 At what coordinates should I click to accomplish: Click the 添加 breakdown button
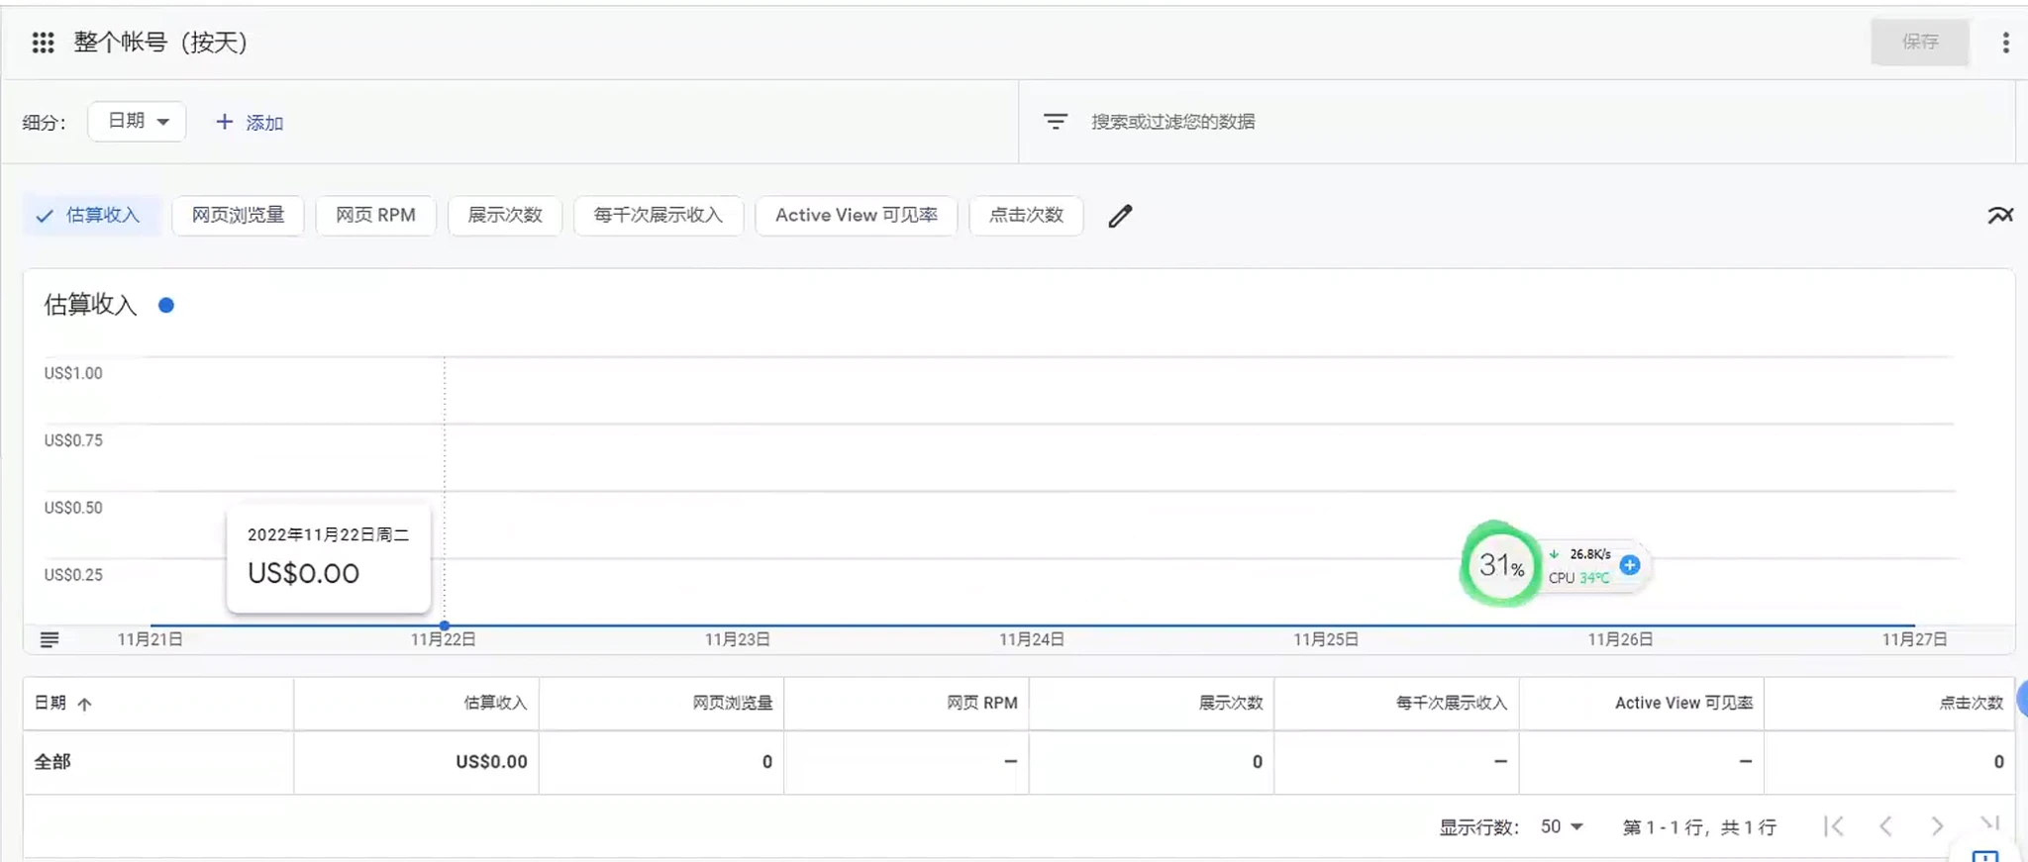tap(251, 123)
